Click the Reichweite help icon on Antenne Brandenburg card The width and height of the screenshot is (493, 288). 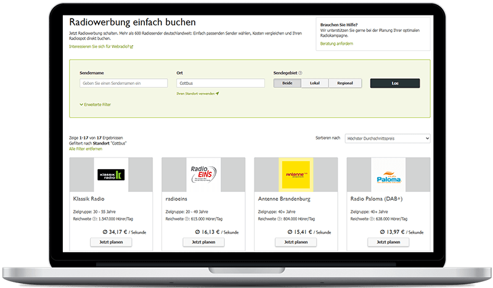[279, 219]
